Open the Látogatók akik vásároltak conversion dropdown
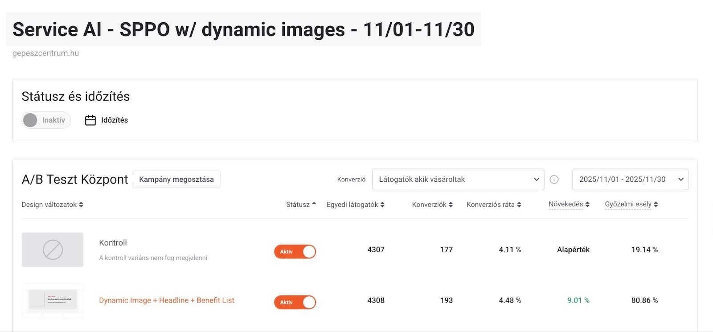Screen dimensions: 713x332 [458, 179]
